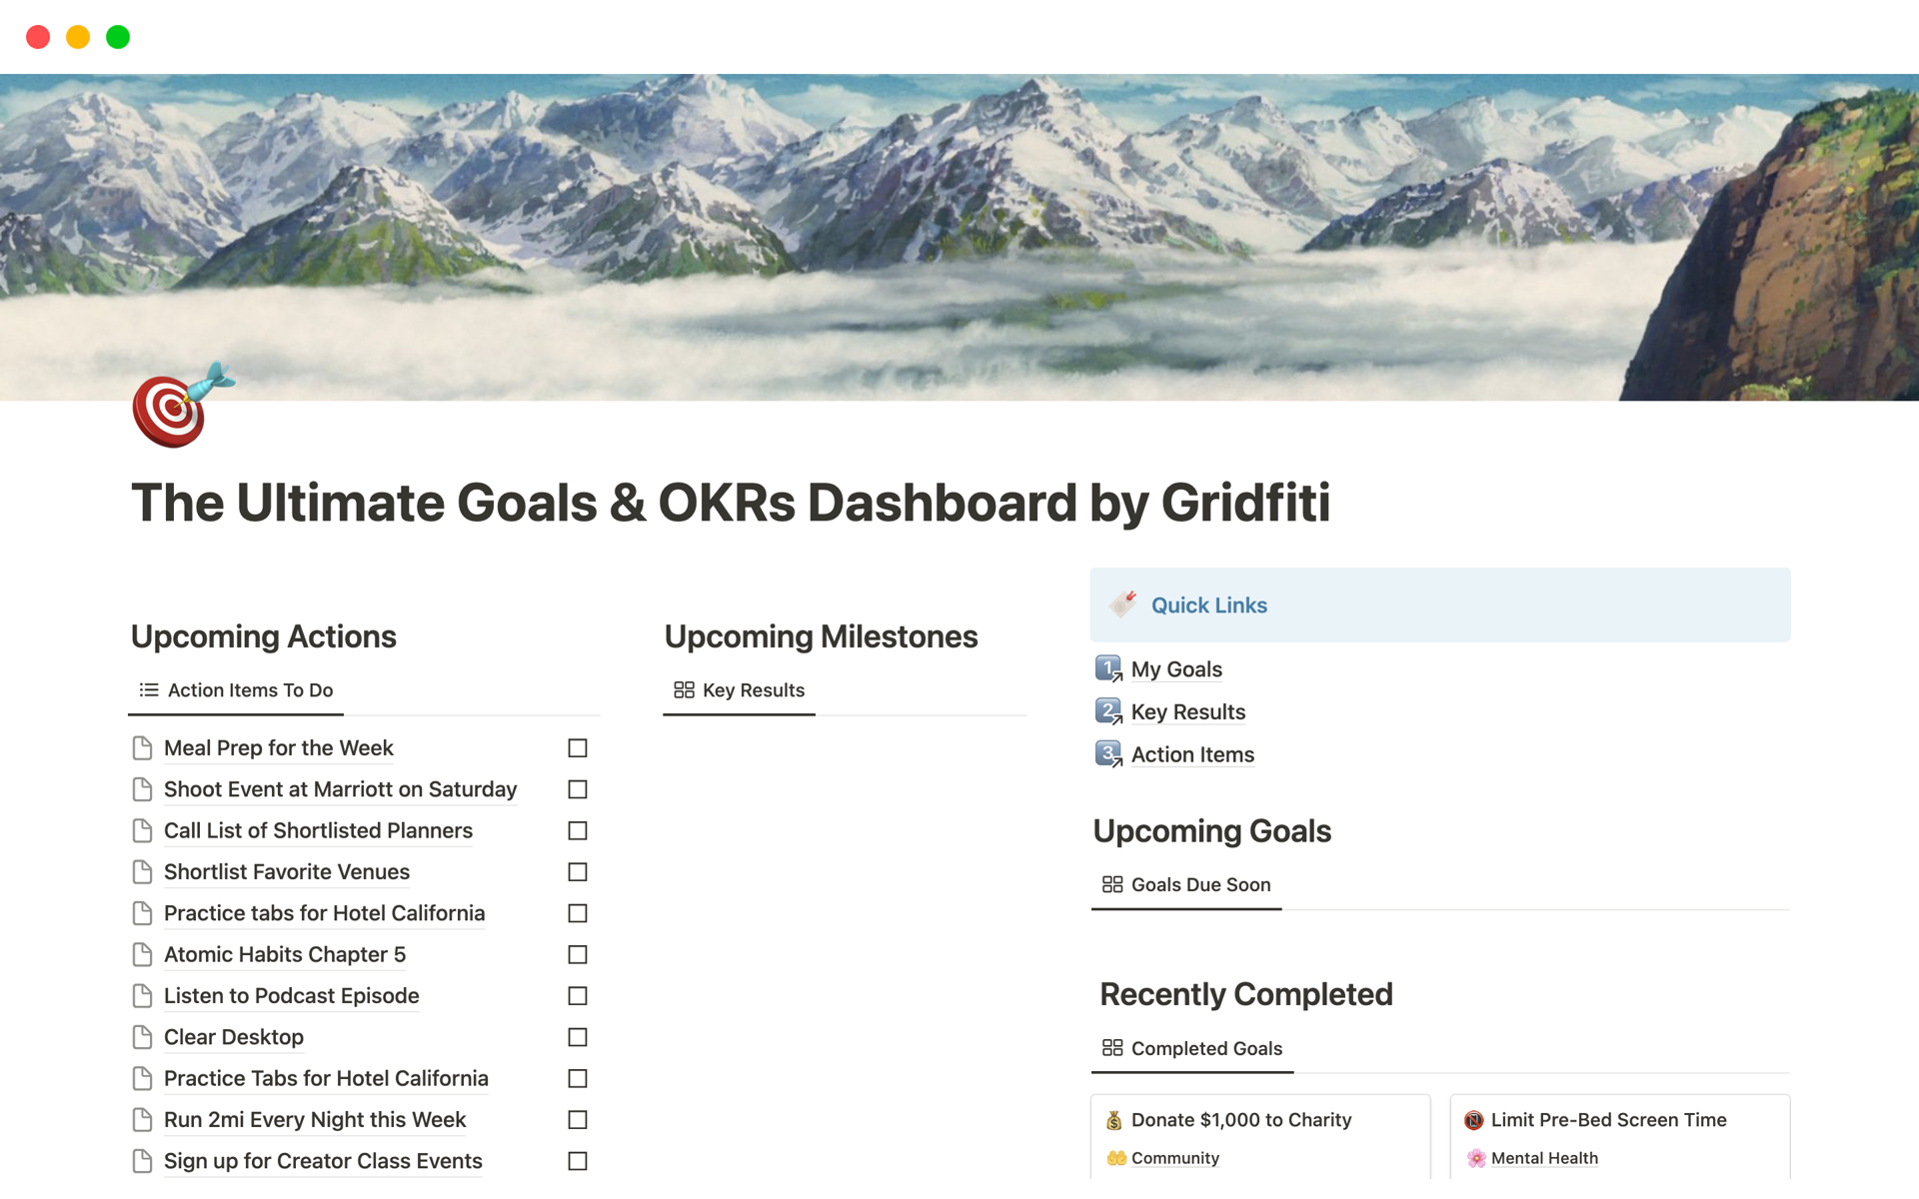Screen dimensions: 1919x1199
Task: Open the My Goals quick link
Action: [1176, 669]
